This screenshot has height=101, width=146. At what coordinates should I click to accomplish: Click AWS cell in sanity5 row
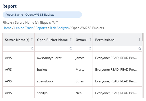19,92
